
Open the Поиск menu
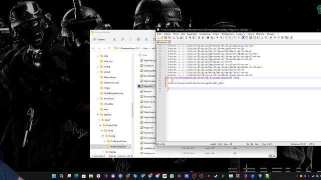tap(176, 34)
